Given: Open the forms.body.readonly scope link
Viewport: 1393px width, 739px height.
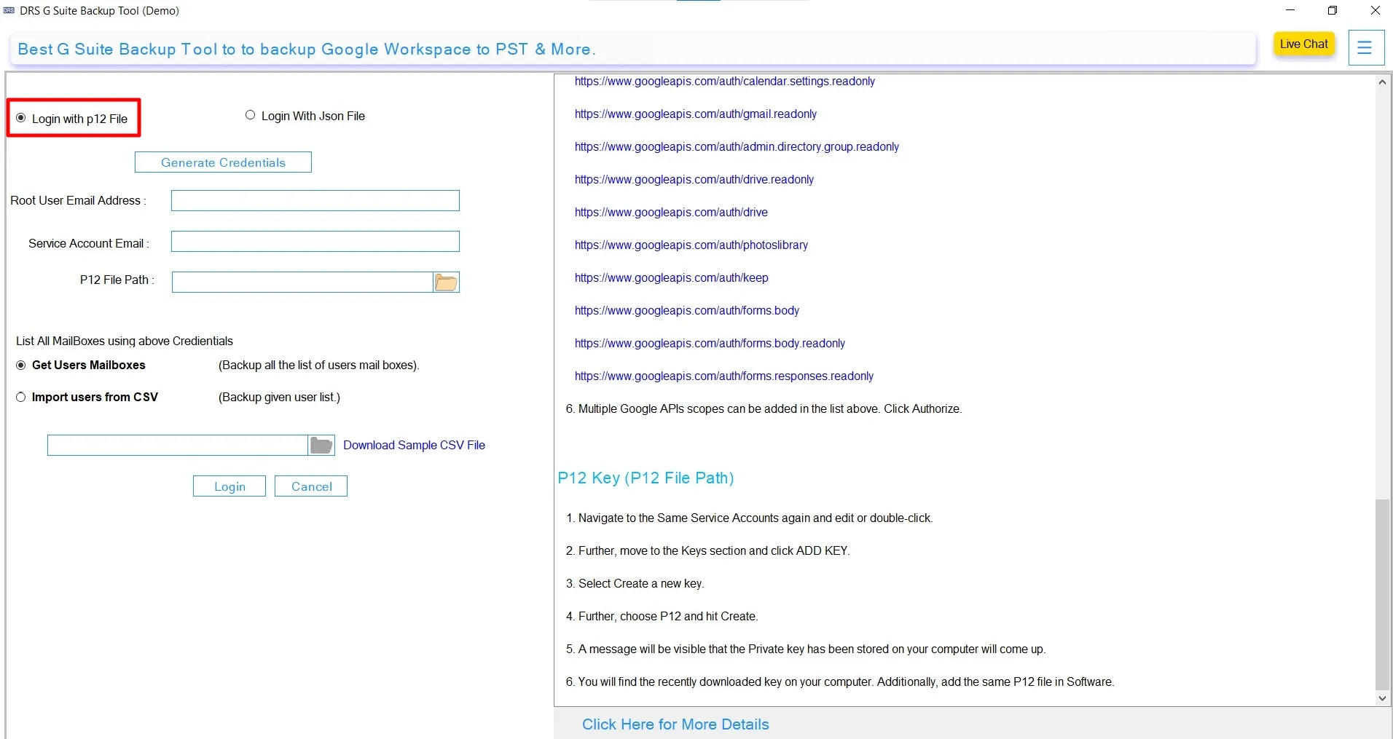Looking at the screenshot, I should pos(710,344).
